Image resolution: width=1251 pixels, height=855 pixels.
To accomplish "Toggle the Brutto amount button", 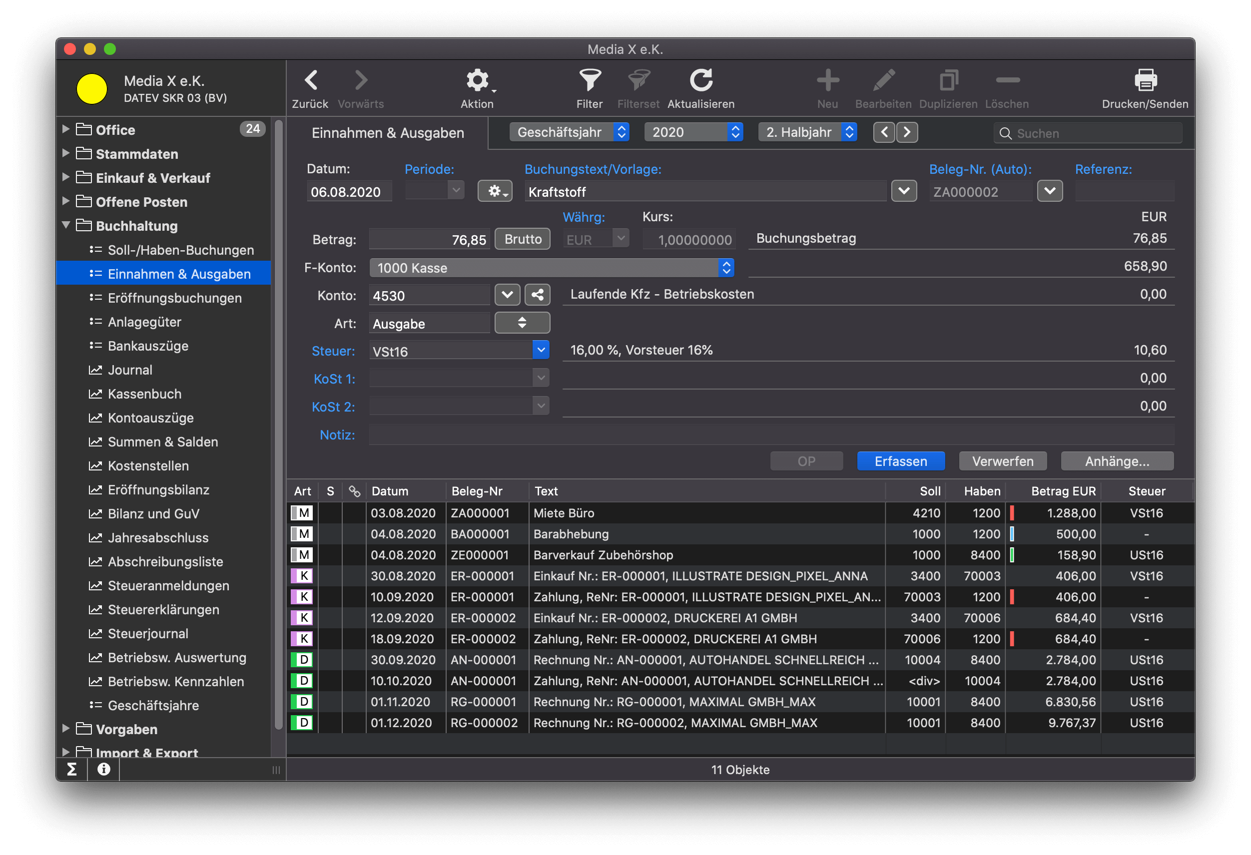I will click(x=523, y=239).
